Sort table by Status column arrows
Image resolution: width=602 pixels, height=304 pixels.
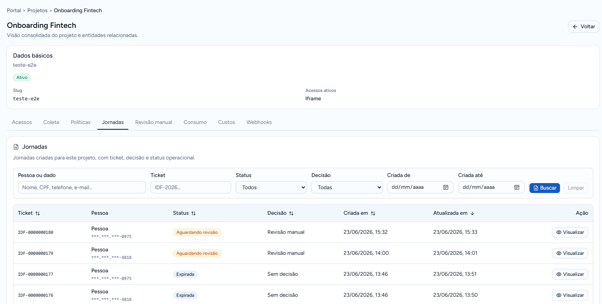tap(193, 213)
